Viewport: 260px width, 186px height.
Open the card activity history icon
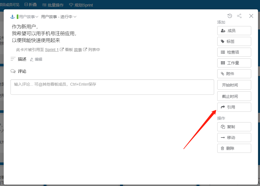[230, 16]
